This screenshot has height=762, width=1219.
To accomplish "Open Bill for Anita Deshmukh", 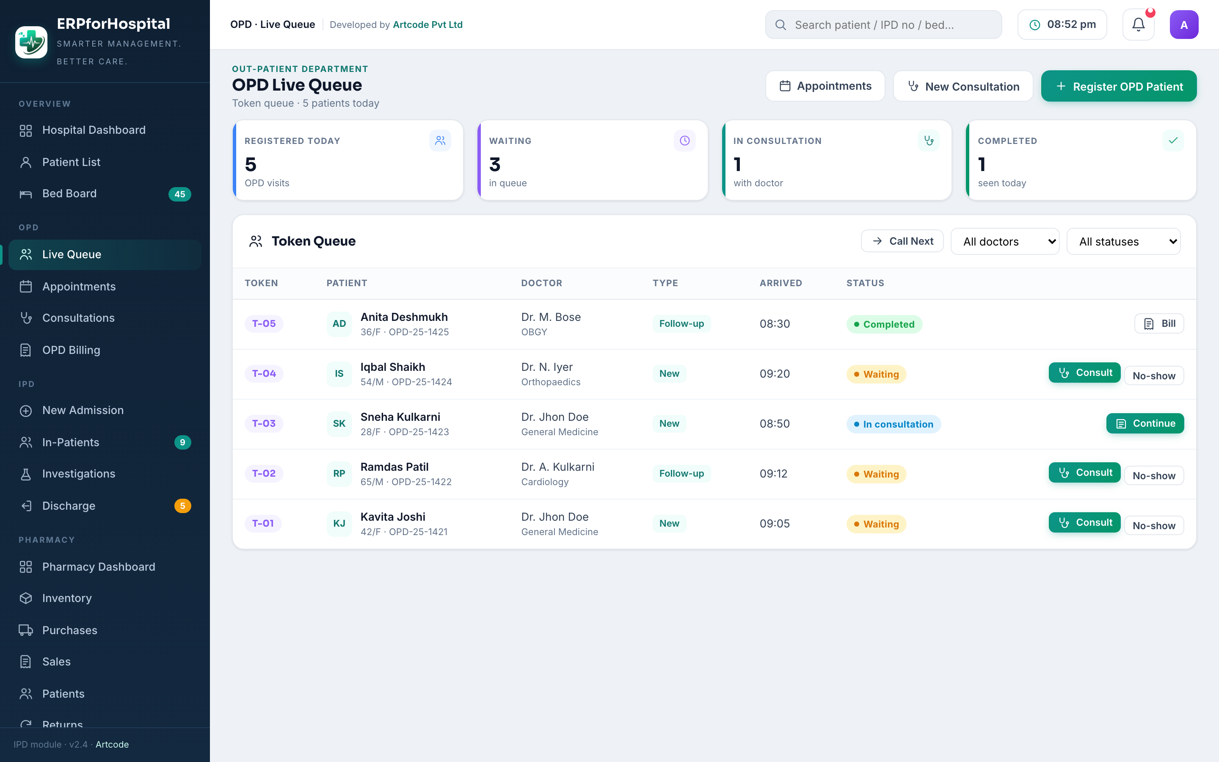I will tap(1159, 323).
